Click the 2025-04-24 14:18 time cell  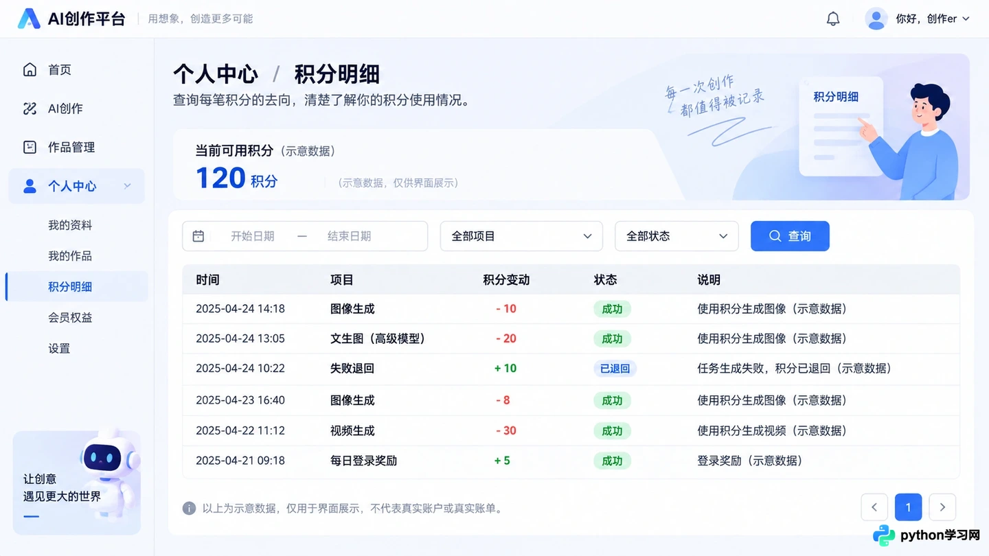click(240, 309)
